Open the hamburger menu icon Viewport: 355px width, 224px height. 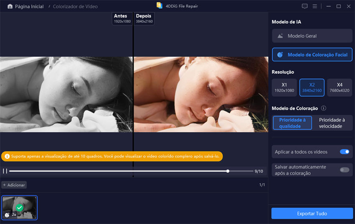click(315, 6)
